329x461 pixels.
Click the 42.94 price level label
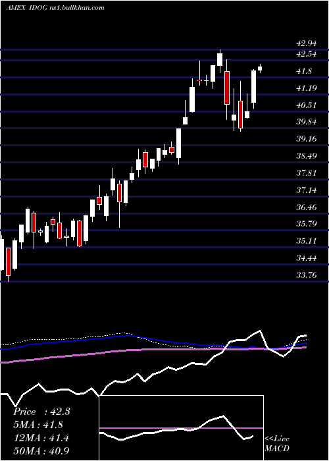(x=307, y=43)
